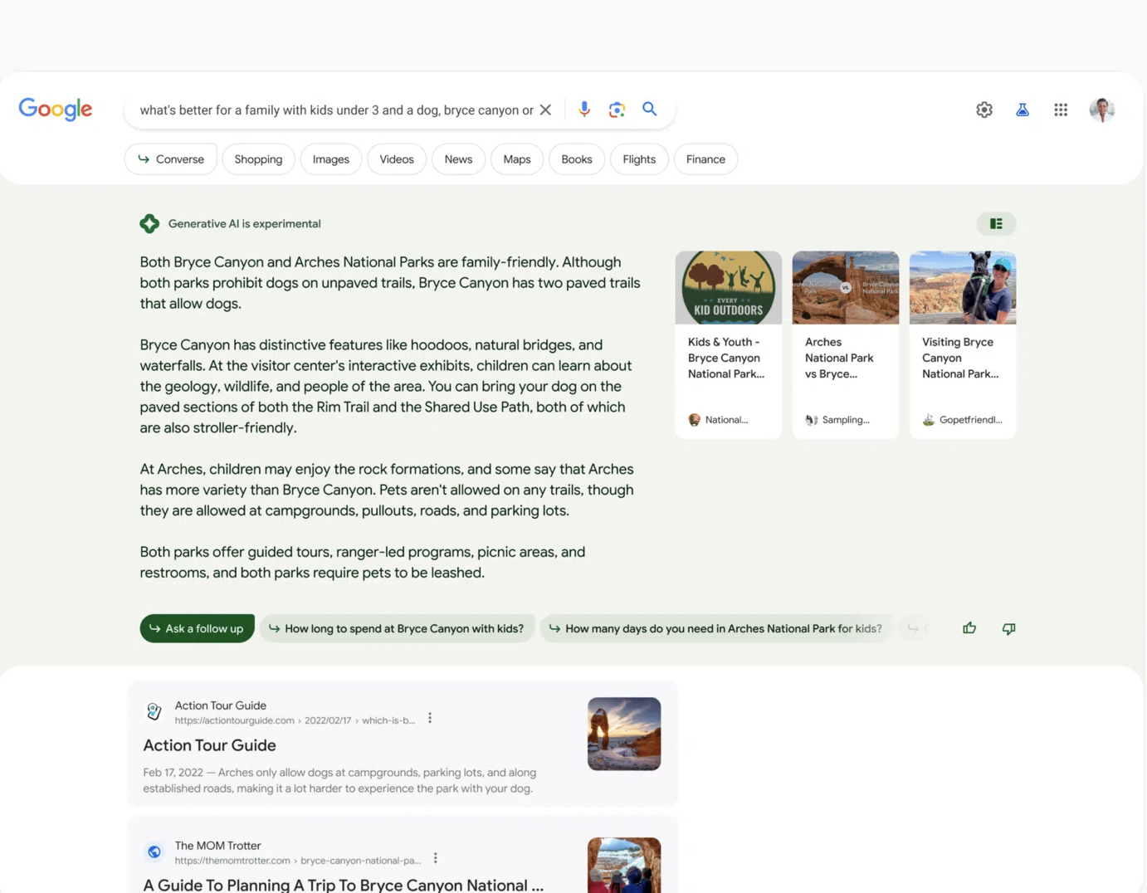Switch to the Images tab
This screenshot has width=1147, height=893.
(x=331, y=159)
